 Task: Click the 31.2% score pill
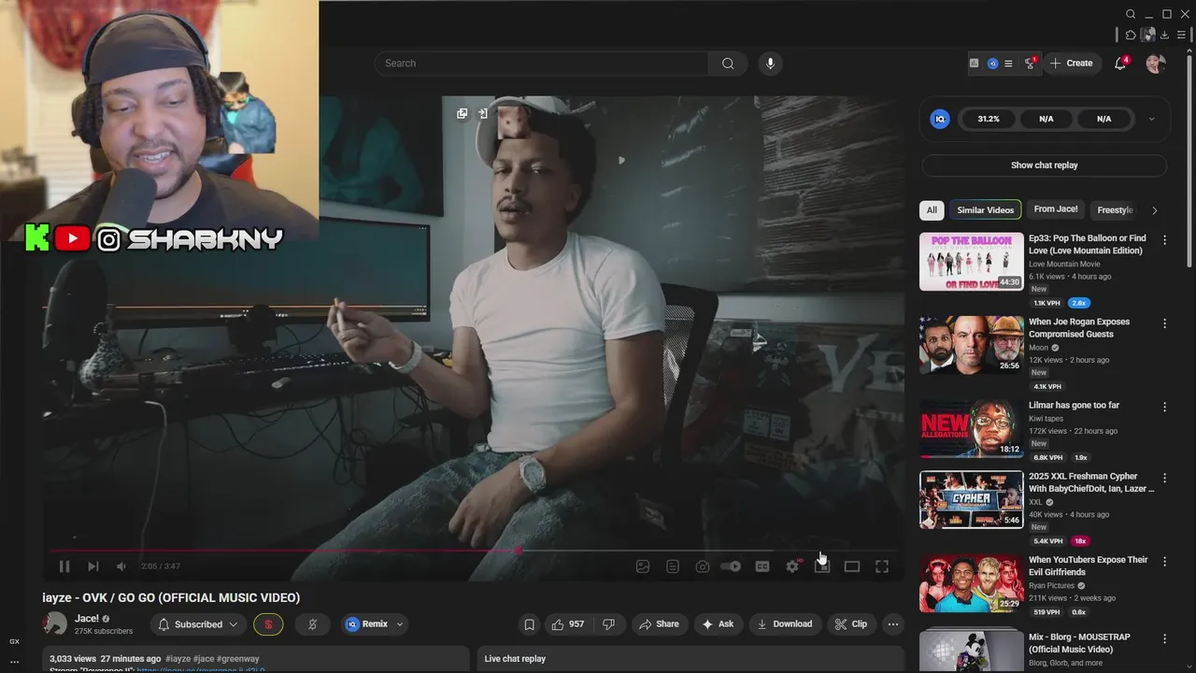[x=989, y=119]
